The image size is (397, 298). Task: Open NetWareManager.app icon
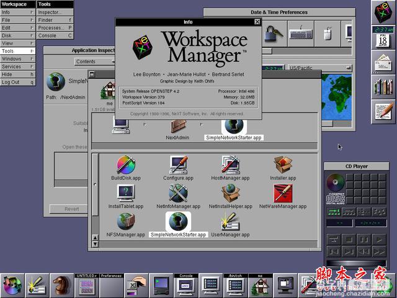point(283,193)
